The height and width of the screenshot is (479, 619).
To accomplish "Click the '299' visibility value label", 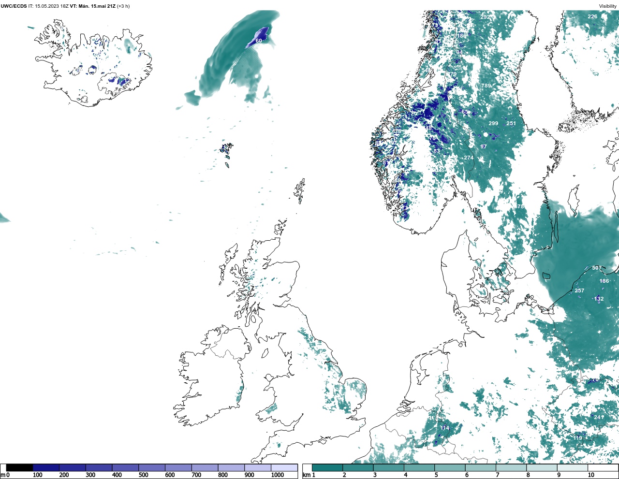I will pos(493,123).
